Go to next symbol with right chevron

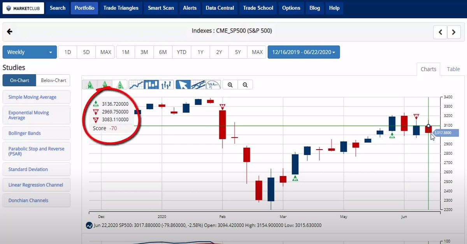click(454, 32)
